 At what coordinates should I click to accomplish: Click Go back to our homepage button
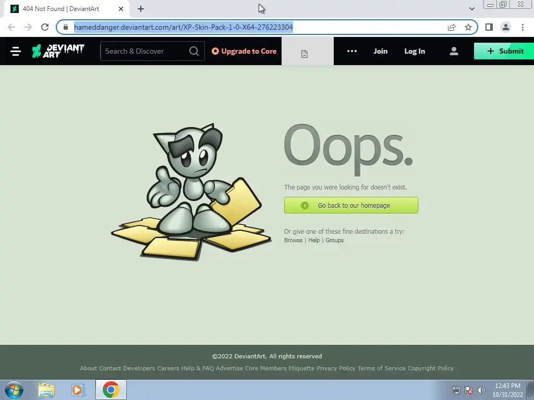tap(351, 205)
